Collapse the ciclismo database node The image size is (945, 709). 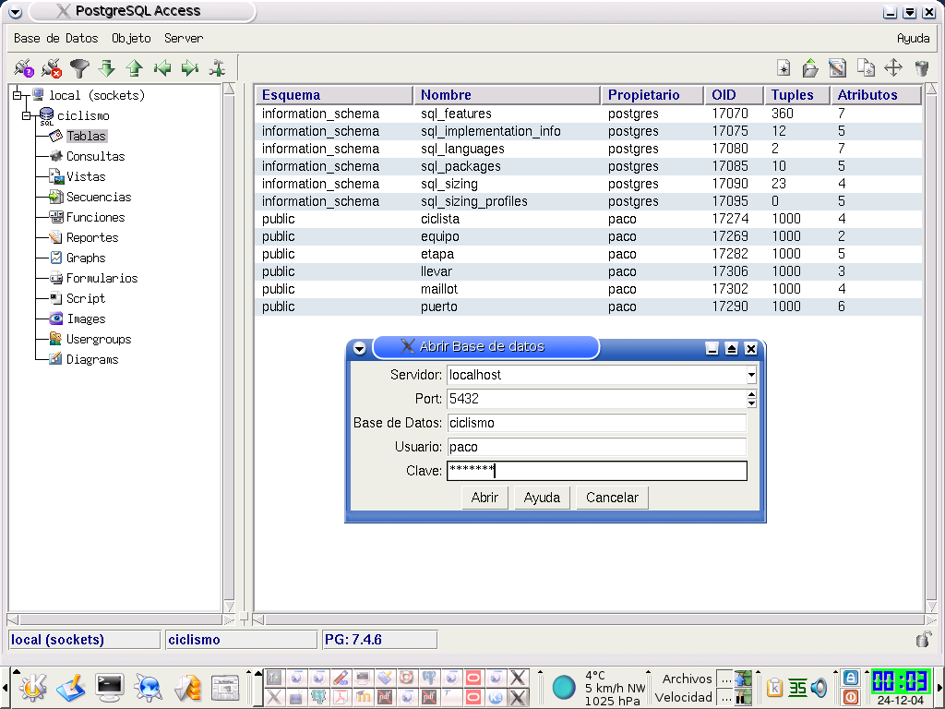(27, 115)
